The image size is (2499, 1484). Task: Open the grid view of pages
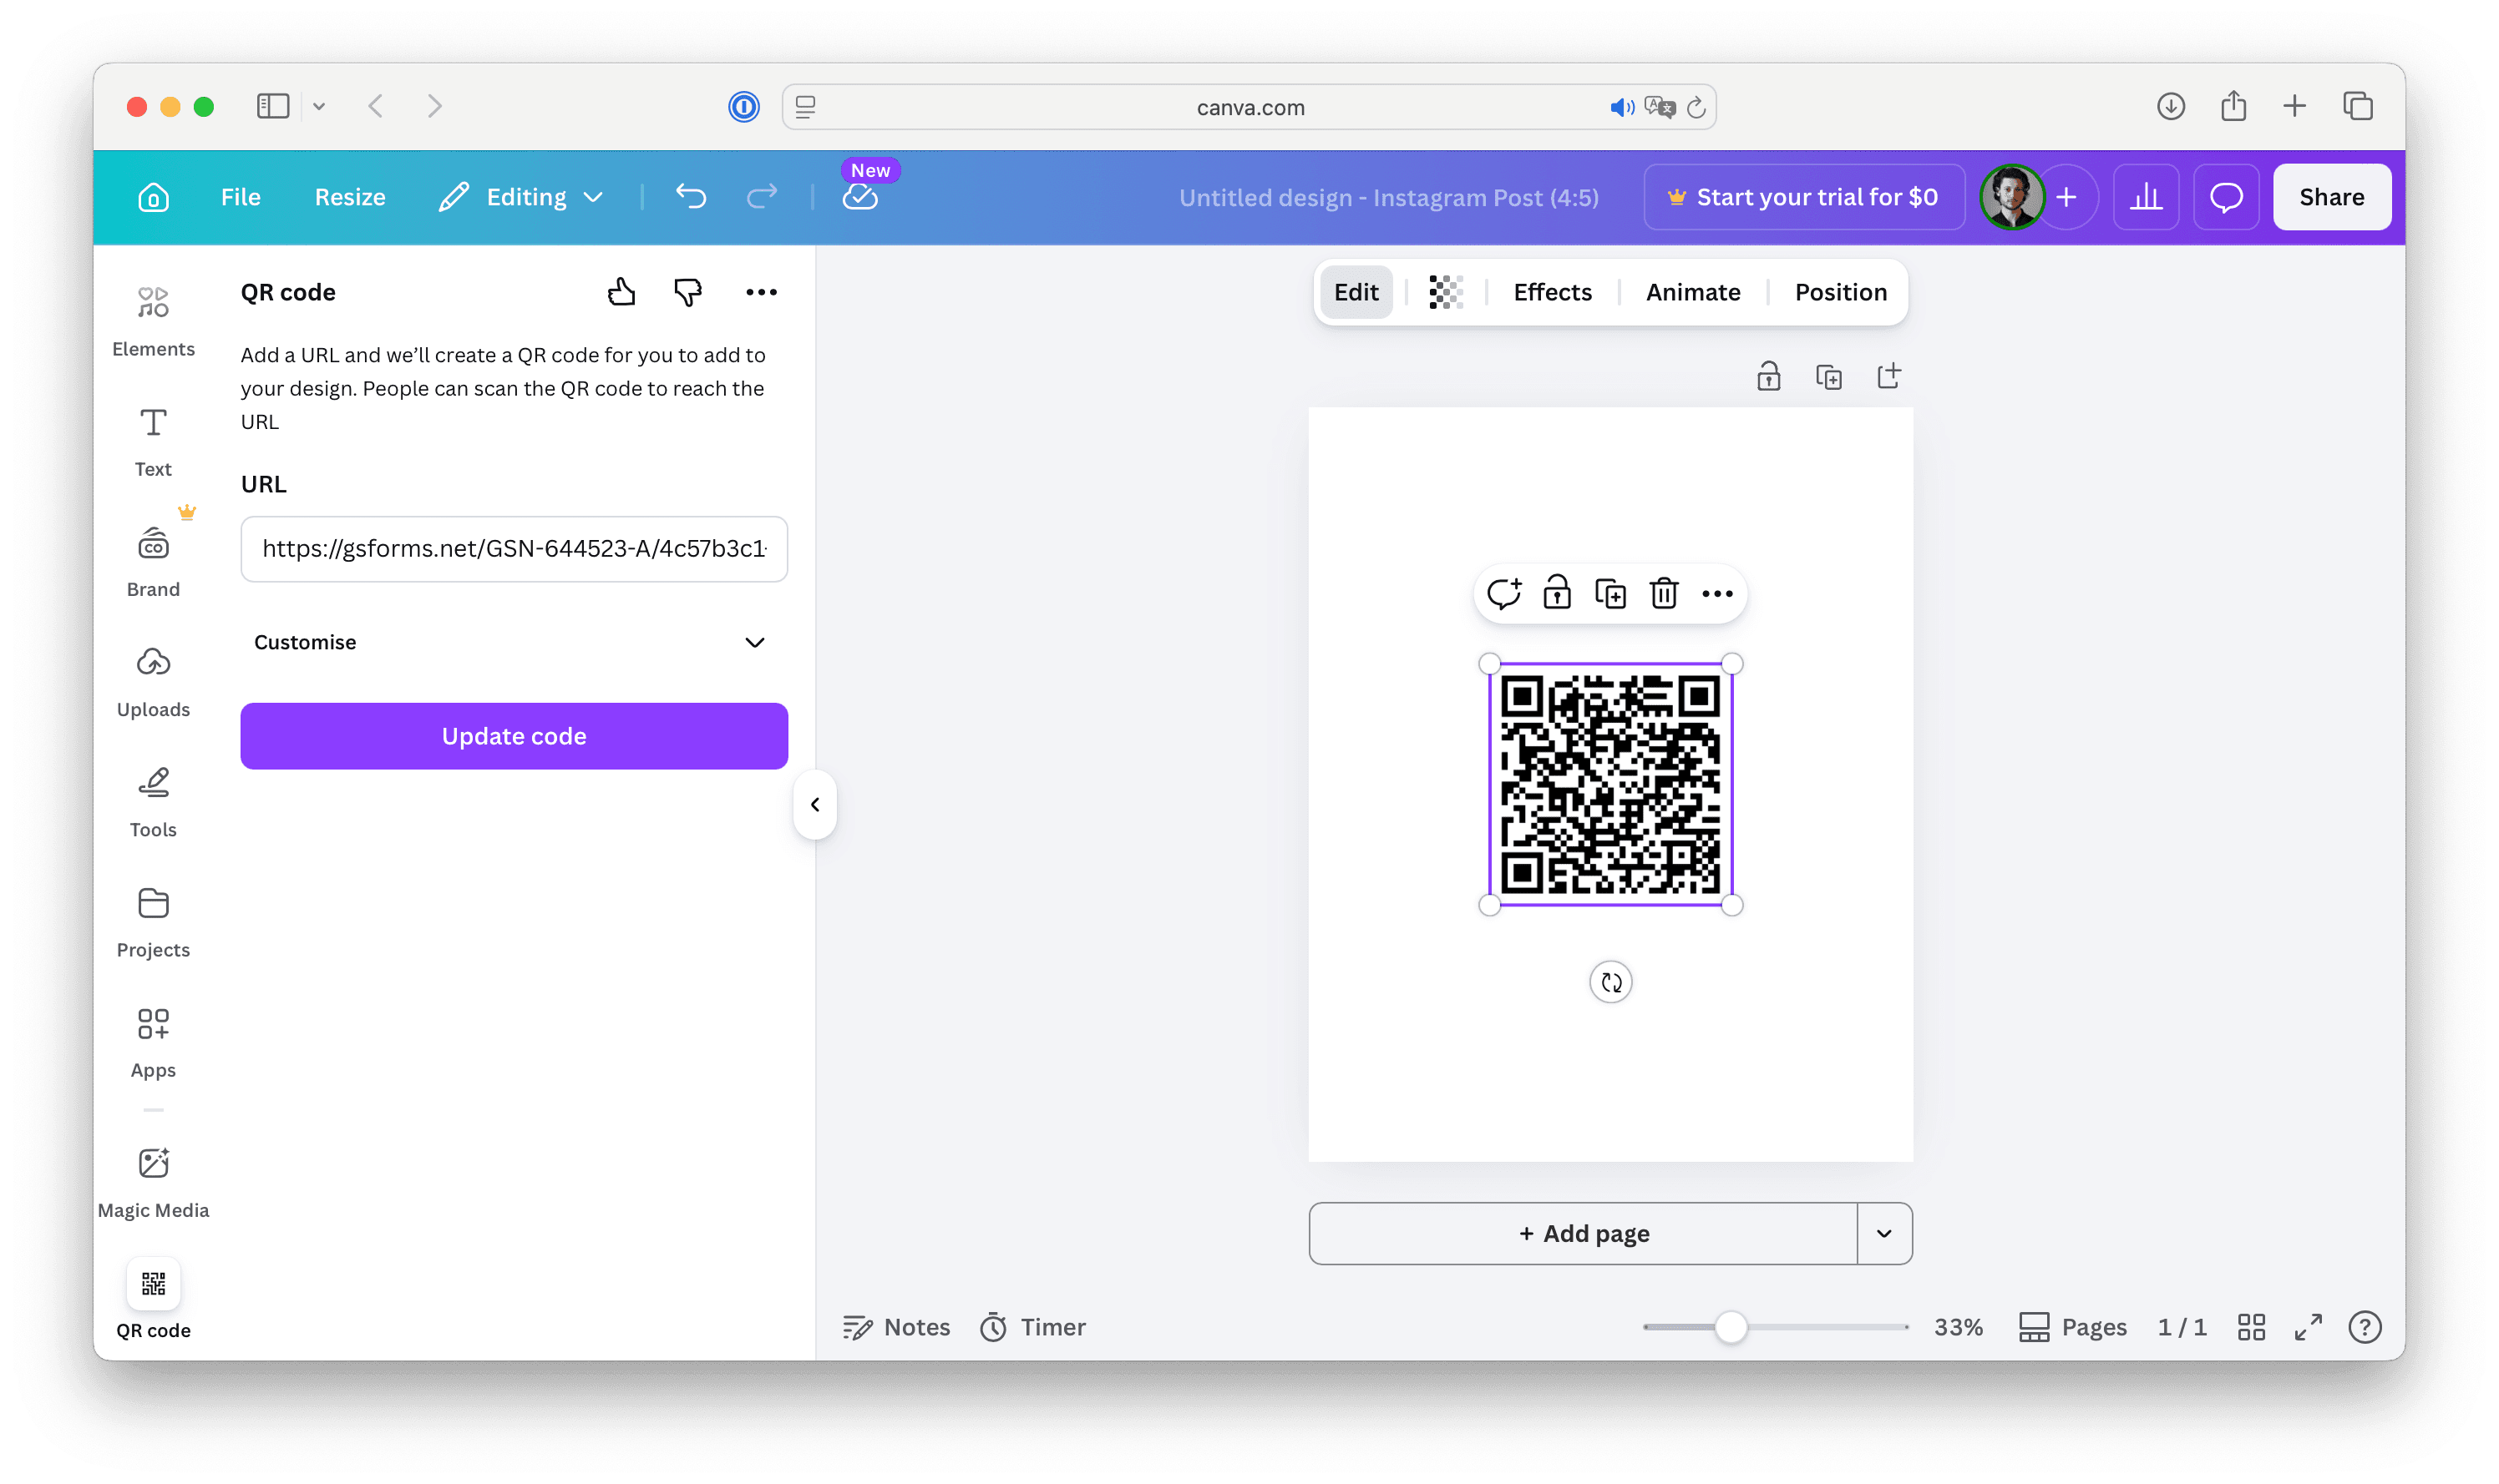pyautogui.click(x=2250, y=1327)
